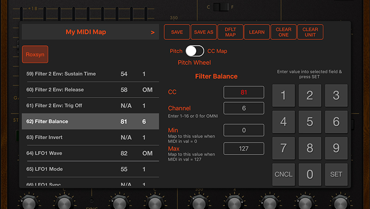Click the CLEAR ONE button
This screenshot has height=209, width=370.
284,32
